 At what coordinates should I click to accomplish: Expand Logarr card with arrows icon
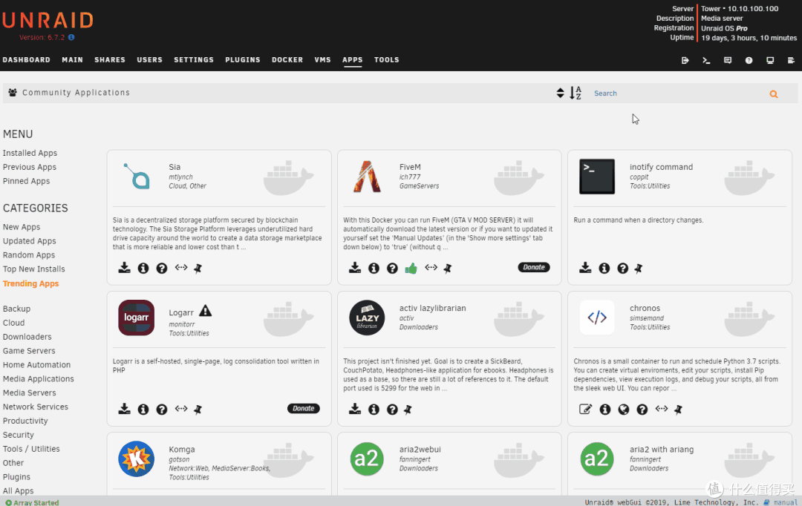180,409
